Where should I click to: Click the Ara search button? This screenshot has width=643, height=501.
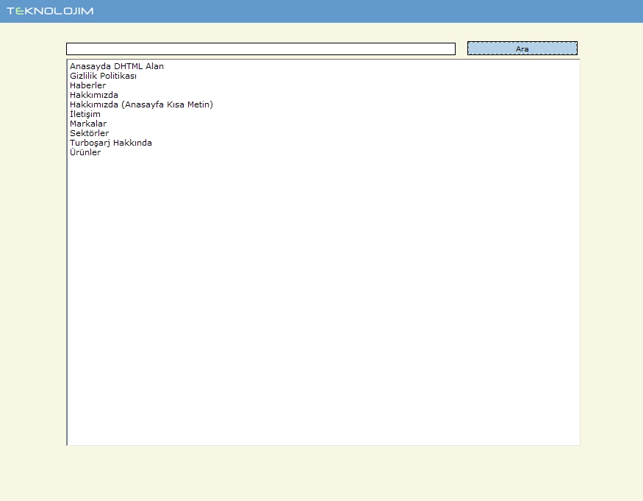pos(522,49)
